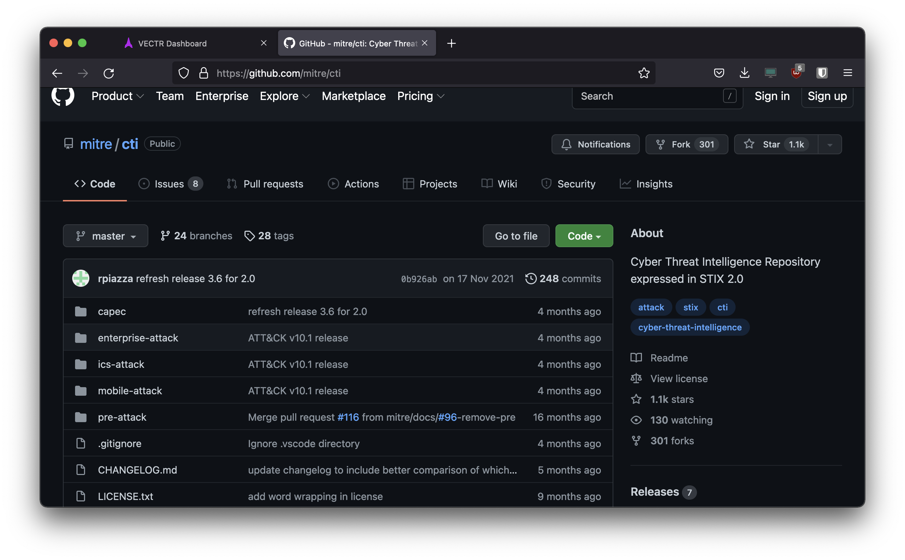Screen dimensions: 905x560
Task: Go back with browser back arrow
Action: click(x=57, y=73)
